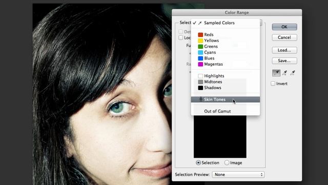Select the Out of Gamut option
Image resolution: width=328 pixels, height=185 pixels.
point(225,111)
